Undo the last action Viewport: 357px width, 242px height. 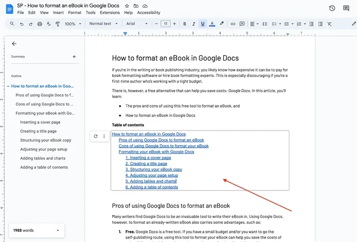point(21,24)
